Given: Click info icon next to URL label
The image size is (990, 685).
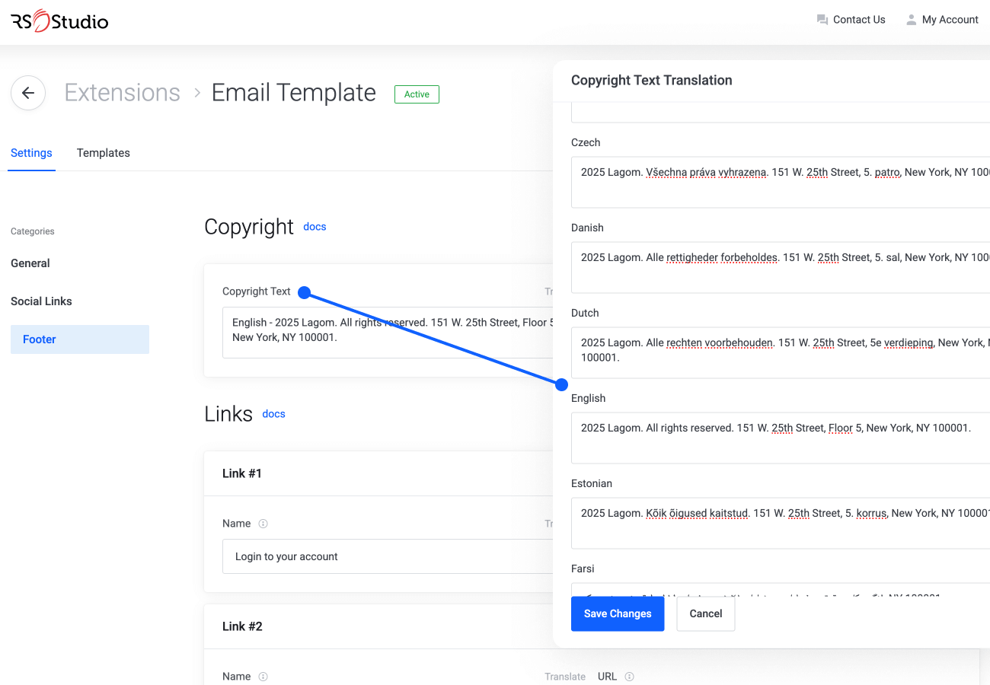Looking at the screenshot, I should [629, 677].
